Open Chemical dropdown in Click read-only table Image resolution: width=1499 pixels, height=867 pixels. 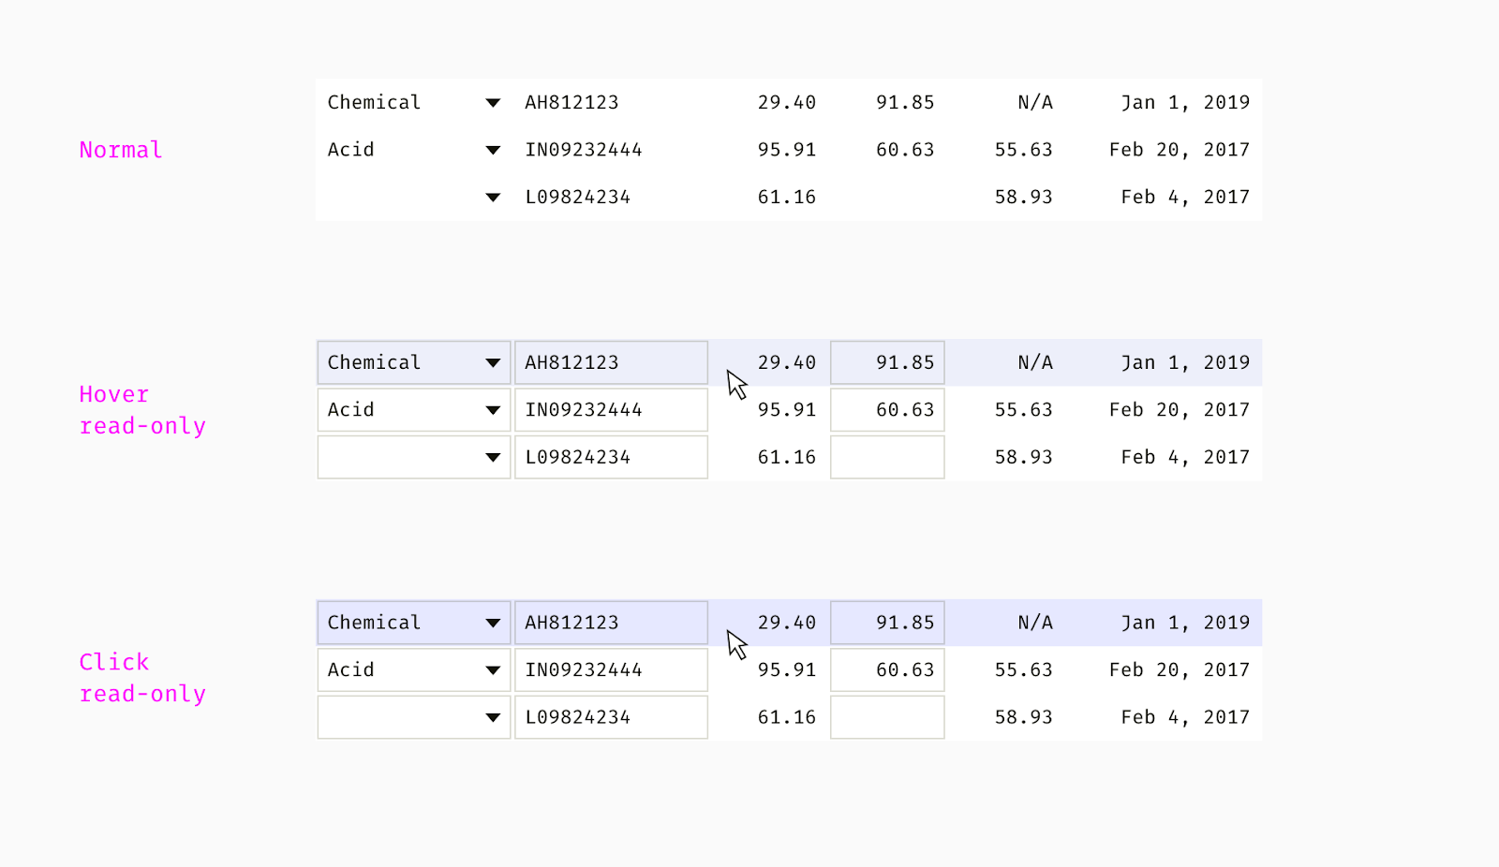(493, 624)
